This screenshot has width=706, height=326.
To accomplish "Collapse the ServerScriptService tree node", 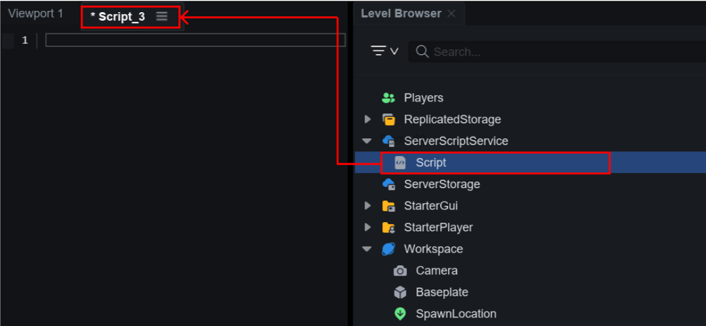I will (x=367, y=141).
